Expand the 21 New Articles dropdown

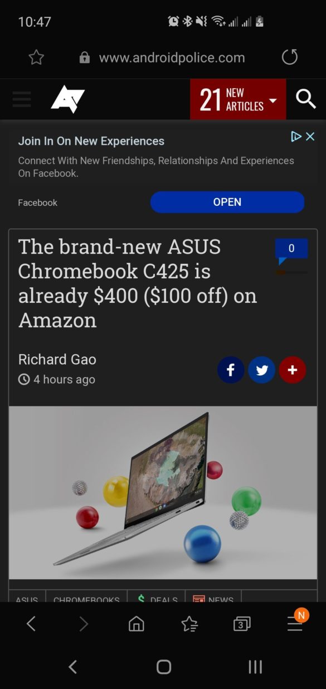(238, 99)
